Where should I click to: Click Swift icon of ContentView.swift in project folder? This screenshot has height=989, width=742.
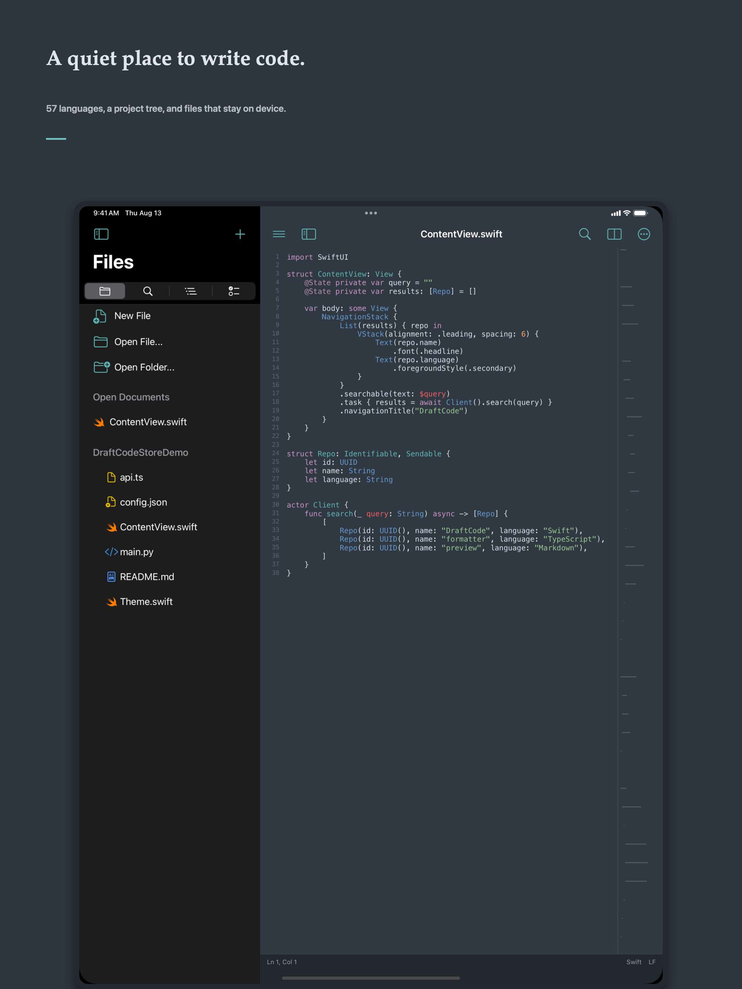coord(111,527)
